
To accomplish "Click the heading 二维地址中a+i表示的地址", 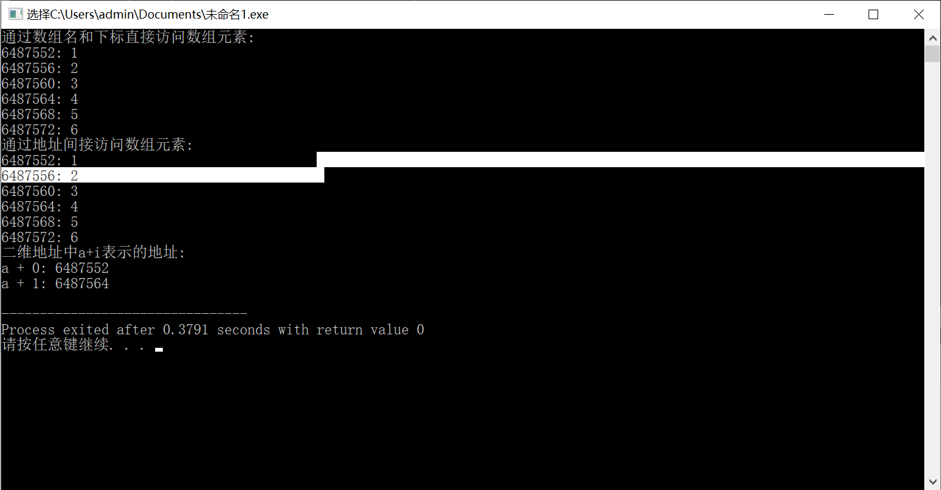I will [x=94, y=252].
